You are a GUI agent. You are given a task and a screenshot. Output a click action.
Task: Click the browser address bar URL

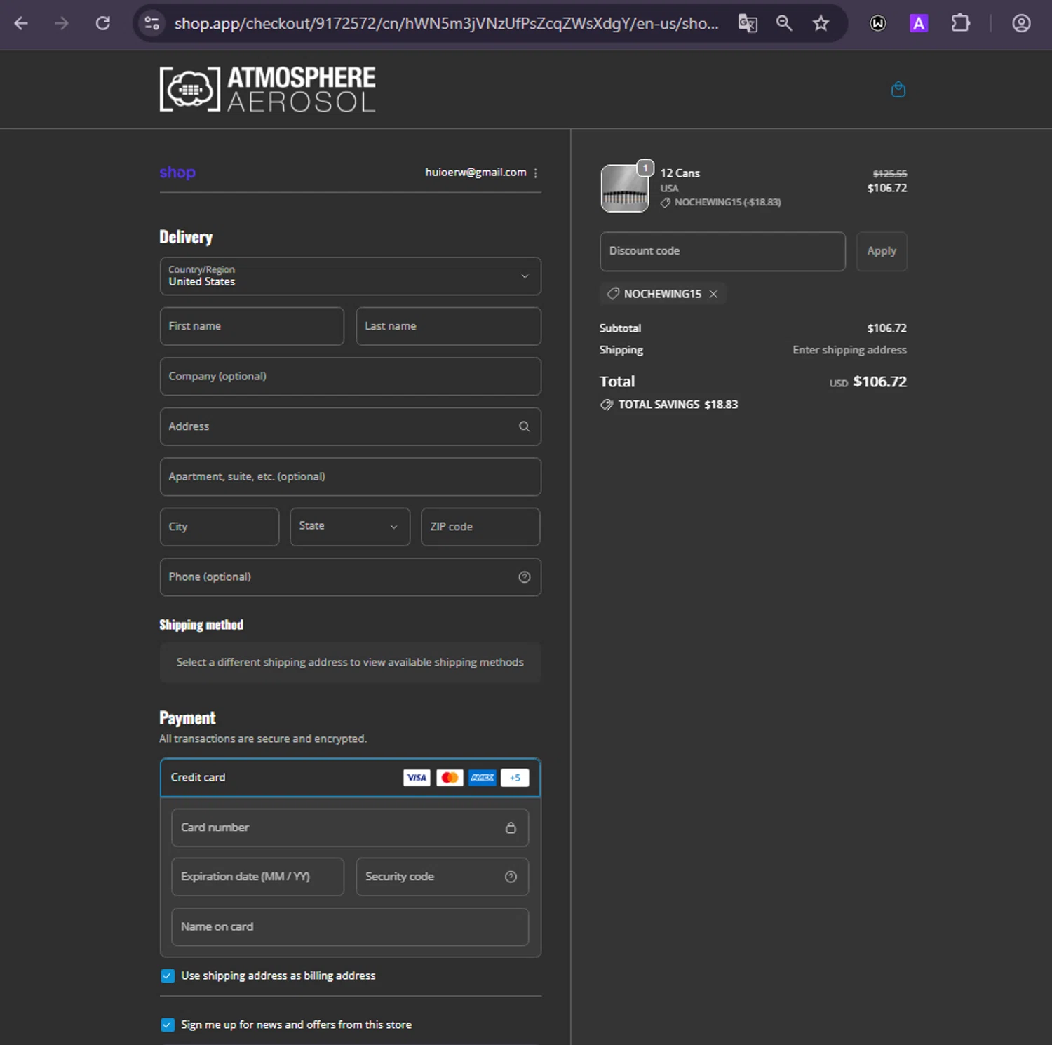point(446,23)
